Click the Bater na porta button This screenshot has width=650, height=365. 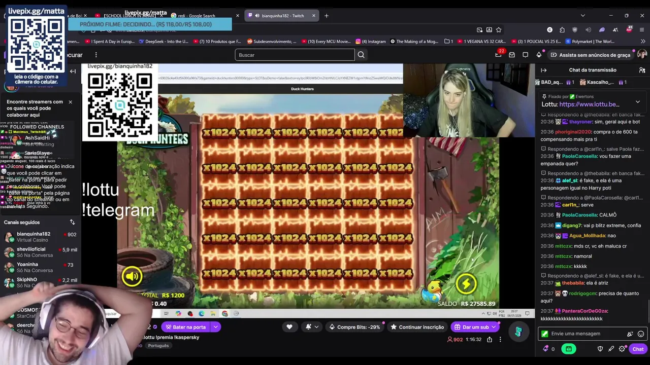tap(185, 327)
